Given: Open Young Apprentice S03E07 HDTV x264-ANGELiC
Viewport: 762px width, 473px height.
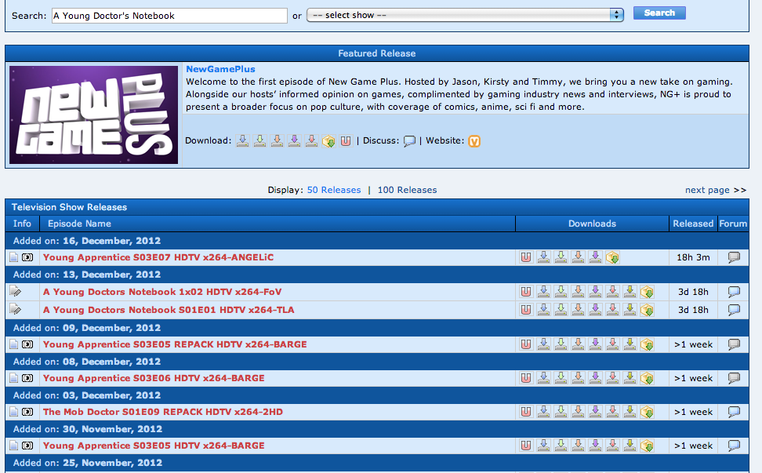Looking at the screenshot, I should (158, 257).
